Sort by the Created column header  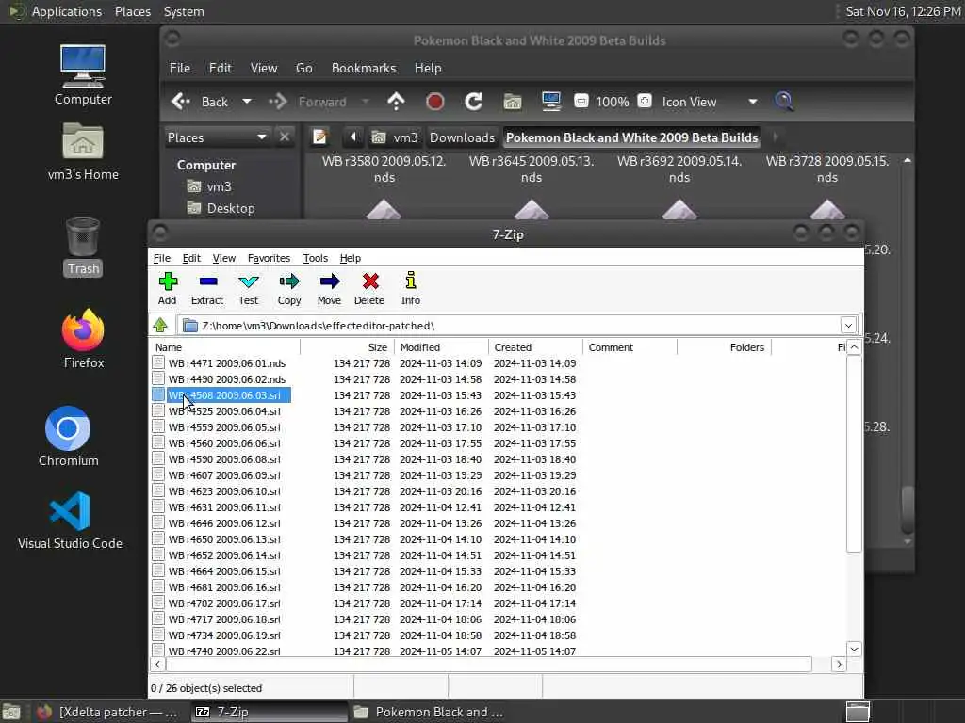click(x=535, y=347)
